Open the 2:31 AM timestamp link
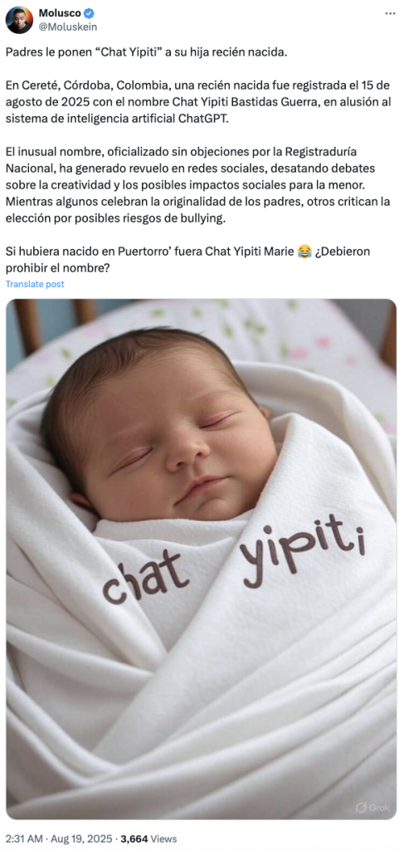This screenshot has height=850, width=404. click(24, 838)
